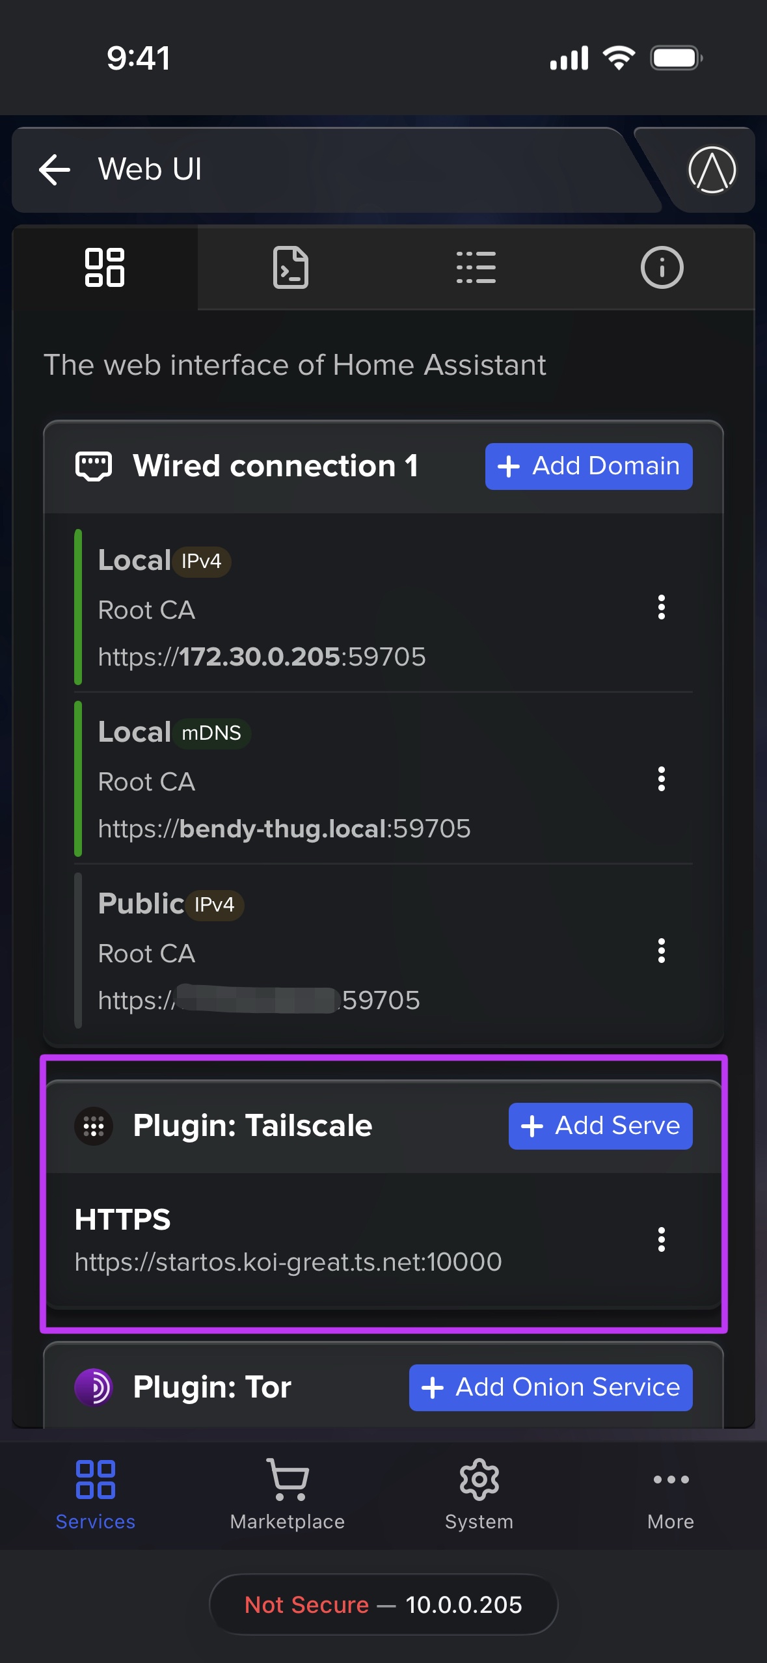Open the StartOS logo menu icon
767x1663 pixels.
point(712,170)
